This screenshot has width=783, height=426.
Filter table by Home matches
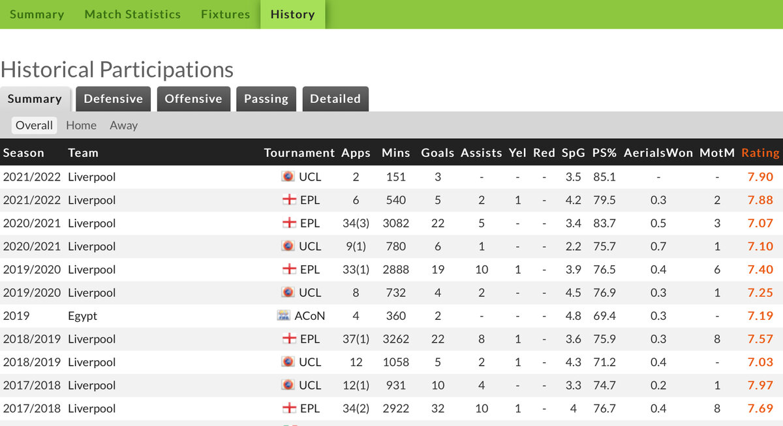click(81, 126)
